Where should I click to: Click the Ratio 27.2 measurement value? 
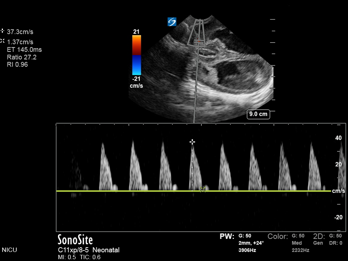click(22, 57)
